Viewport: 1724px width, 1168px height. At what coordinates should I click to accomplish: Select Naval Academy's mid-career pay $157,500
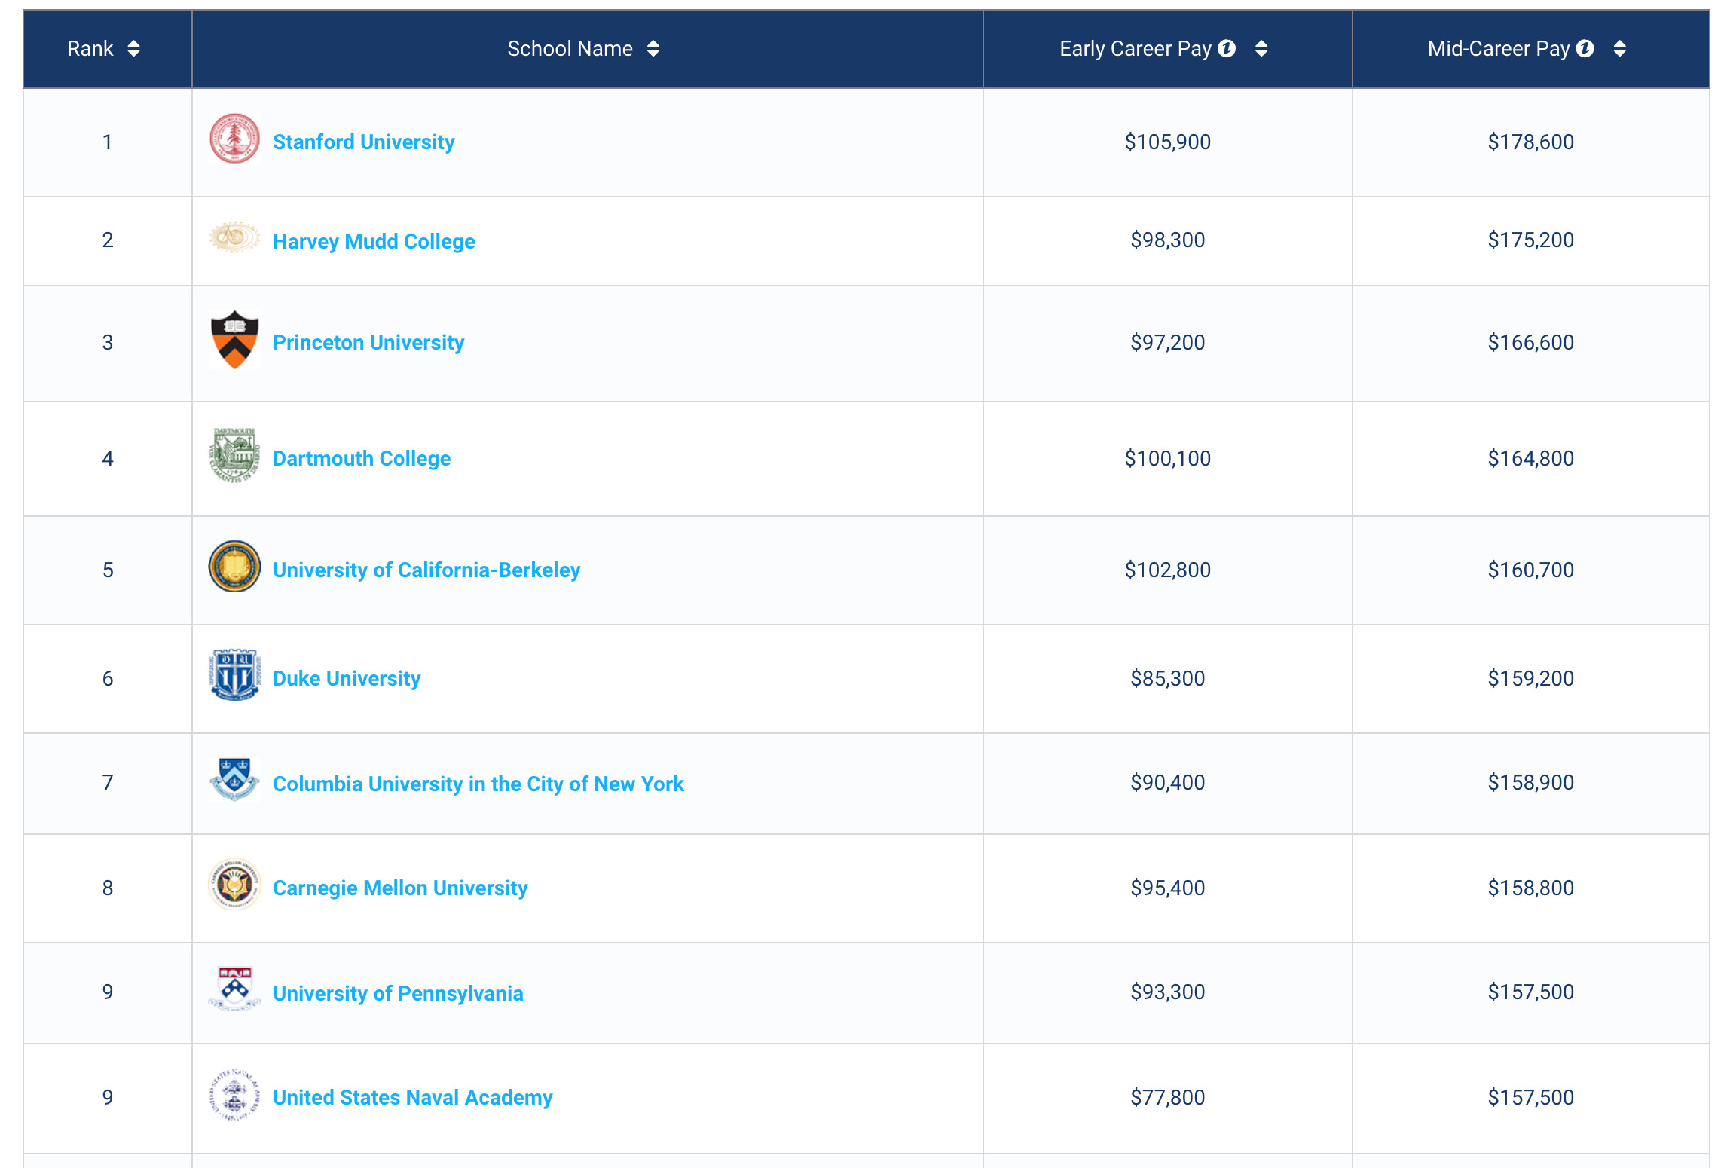pos(1531,1097)
